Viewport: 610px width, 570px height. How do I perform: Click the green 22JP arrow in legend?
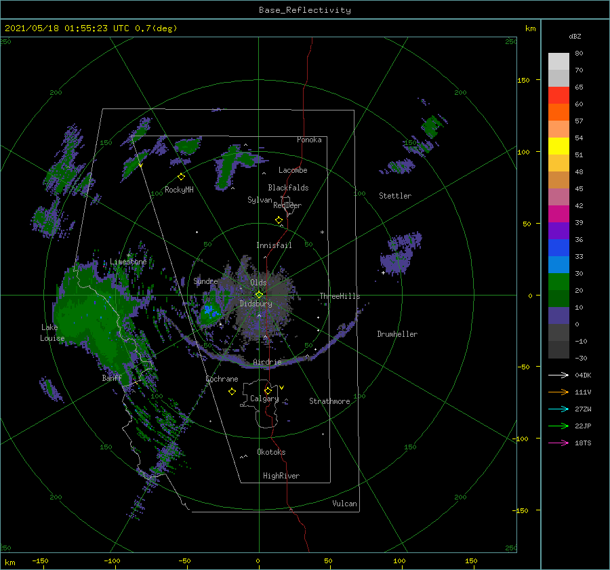click(558, 426)
